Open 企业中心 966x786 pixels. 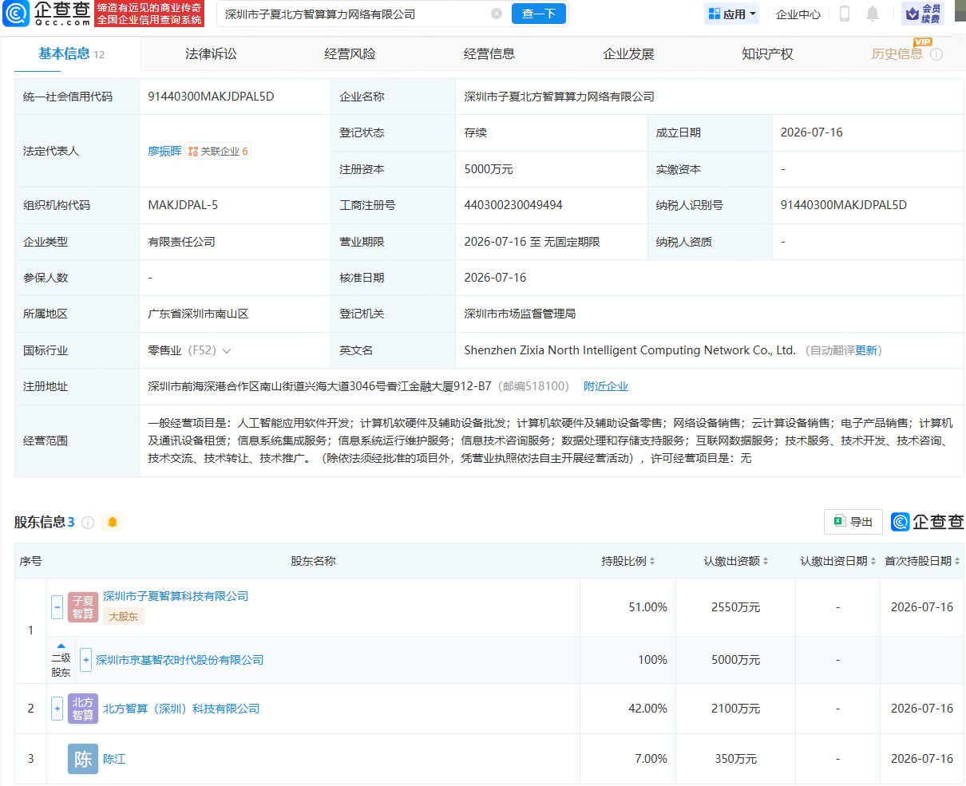(x=798, y=14)
